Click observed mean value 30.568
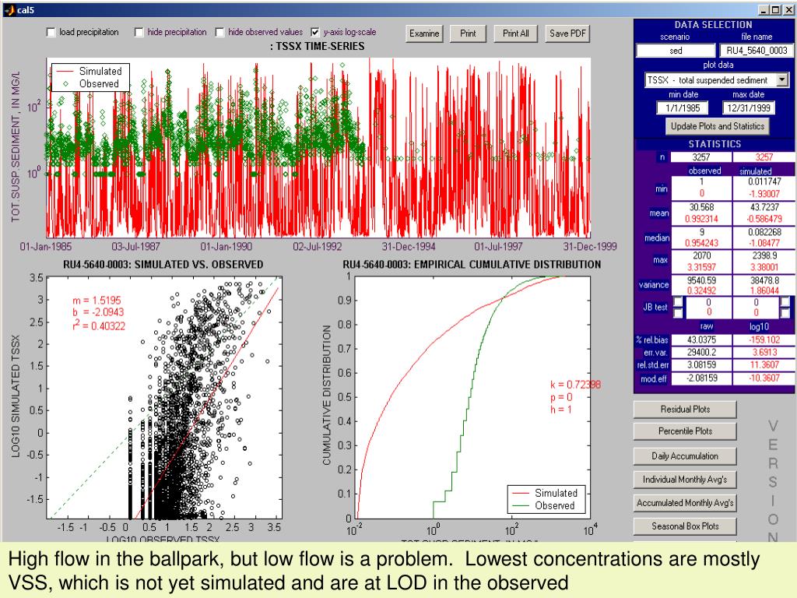The image size is (797, 598). point(701,207)
